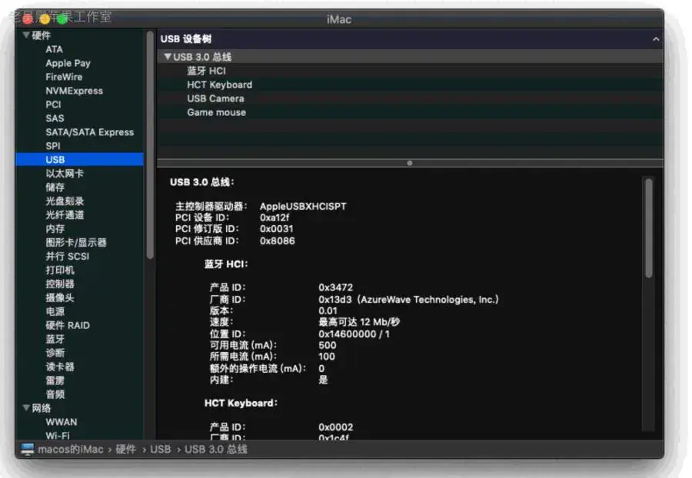Open 摄像头 camera section
692x478 pixels.
(60, 297)
